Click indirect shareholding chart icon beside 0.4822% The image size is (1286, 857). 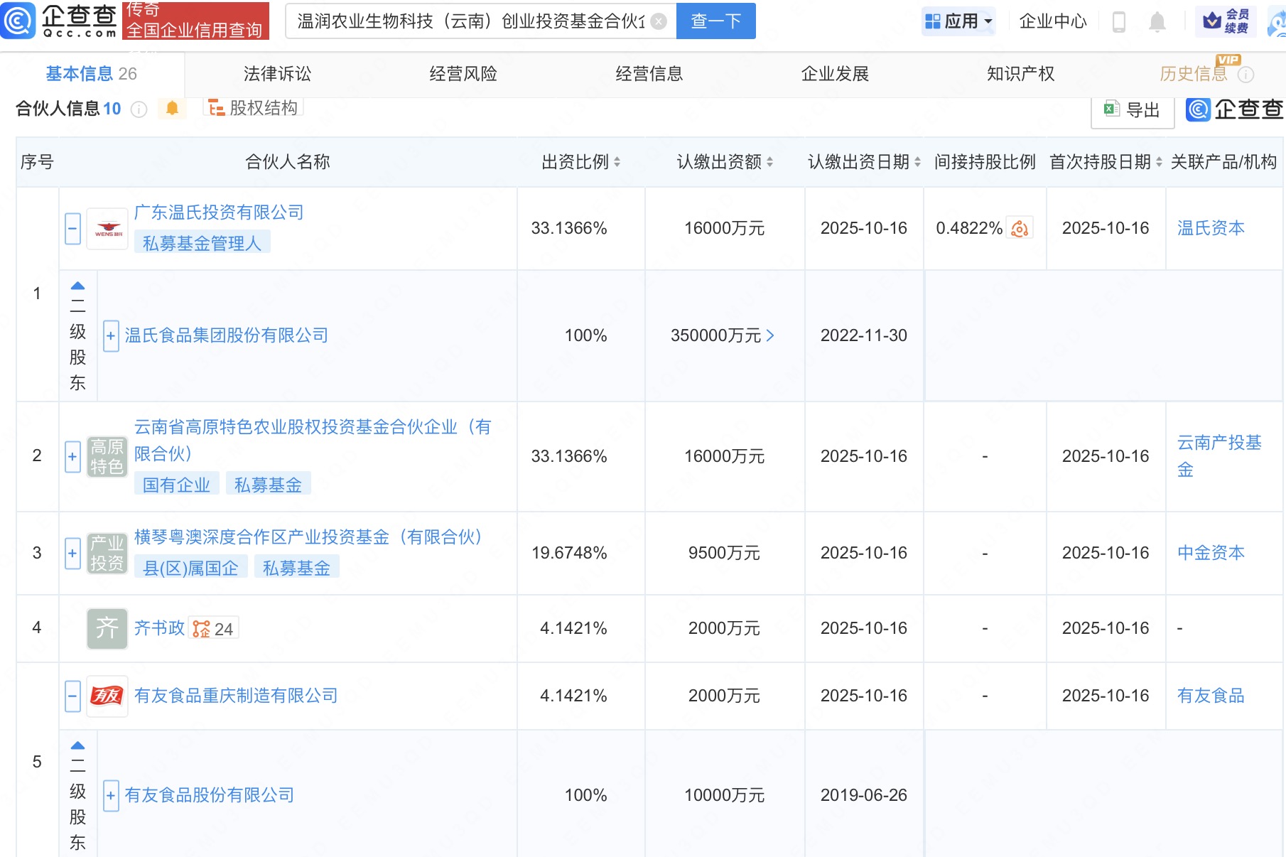pos(1020,229)
